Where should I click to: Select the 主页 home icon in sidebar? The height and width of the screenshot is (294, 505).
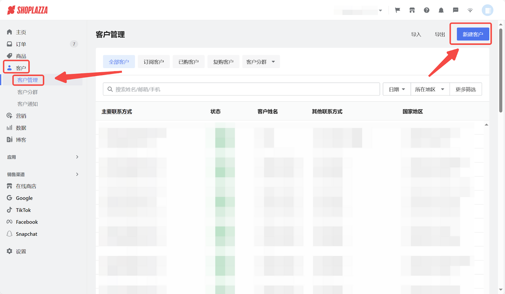[x=9, y=32]
